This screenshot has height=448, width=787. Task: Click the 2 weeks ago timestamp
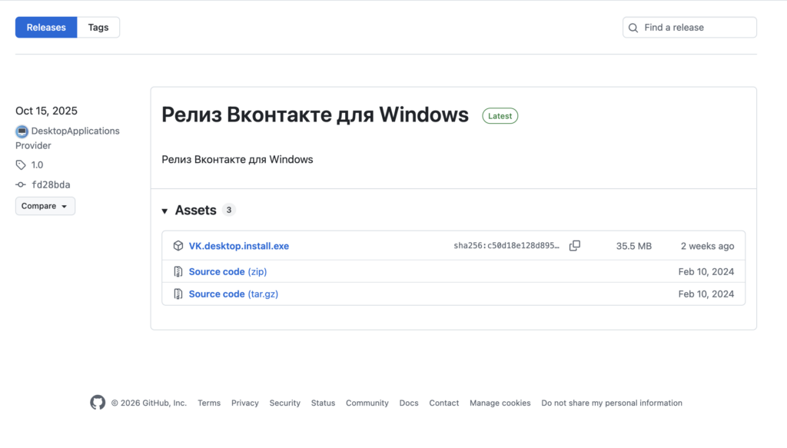point(707,247)
